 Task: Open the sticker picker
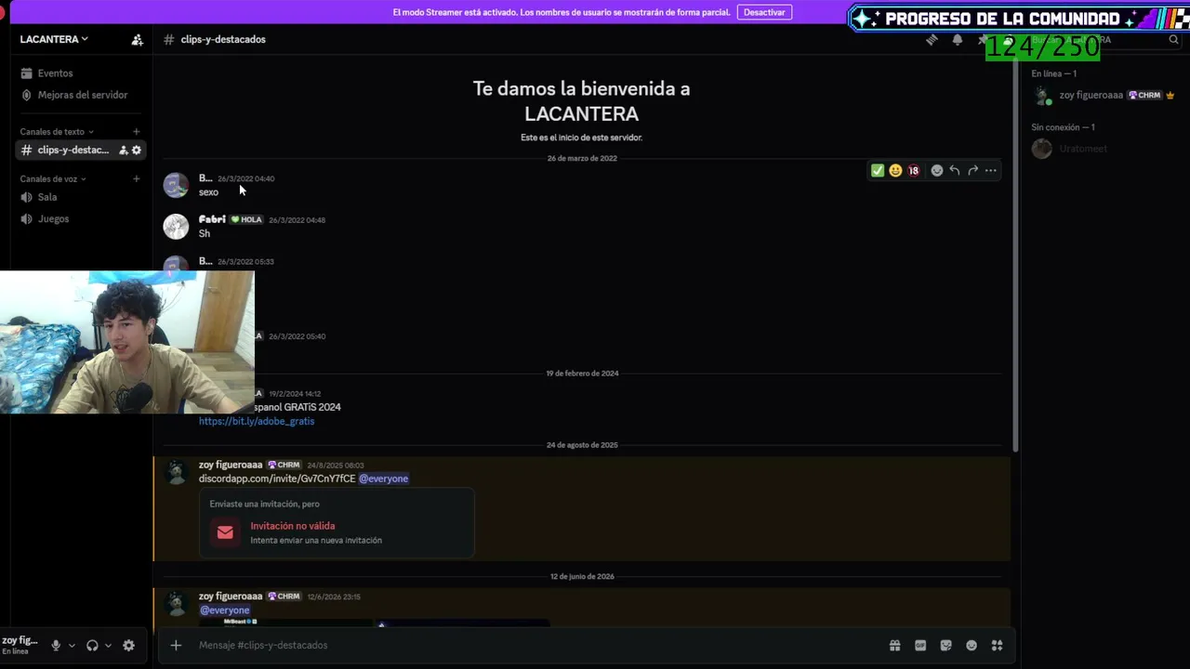pos(946,646)
